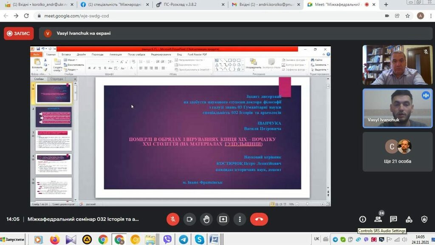Click the Present now screen share icon
The image size is (435, 245).
(223, 219)
